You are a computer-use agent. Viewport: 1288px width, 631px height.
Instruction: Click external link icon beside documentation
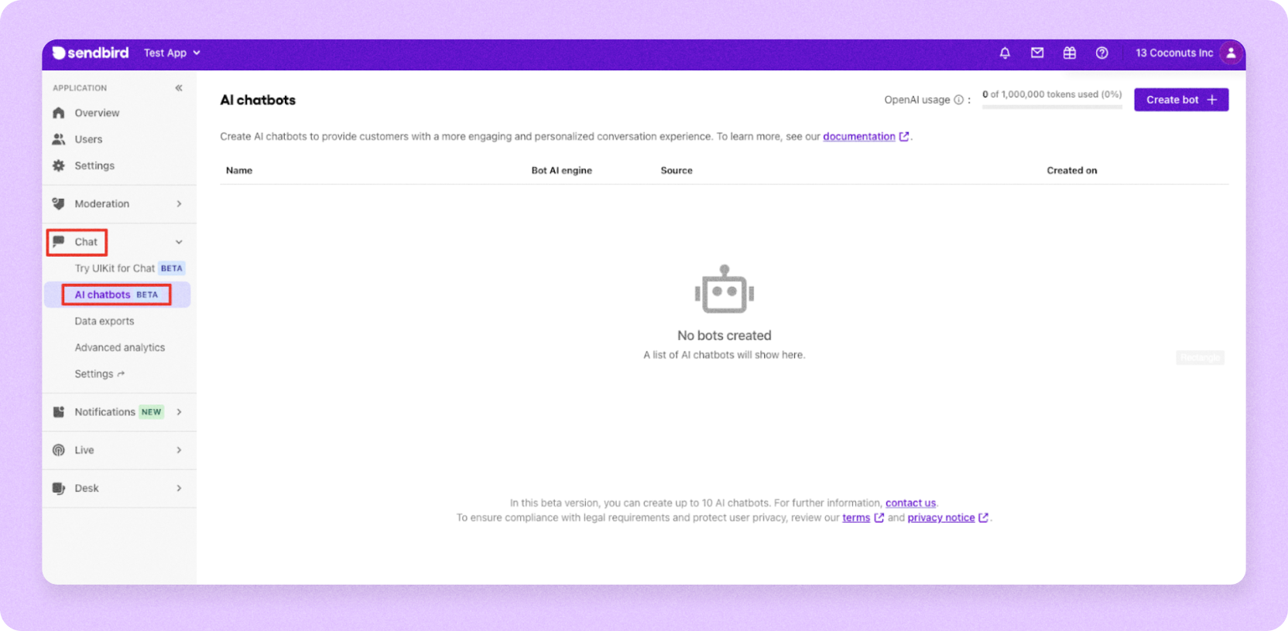[x=904, y=136]
